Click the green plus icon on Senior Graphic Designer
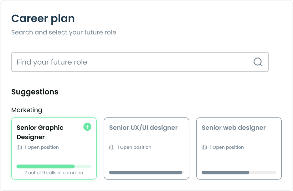The height and width of the screenshot is (191, 293). 87,127
